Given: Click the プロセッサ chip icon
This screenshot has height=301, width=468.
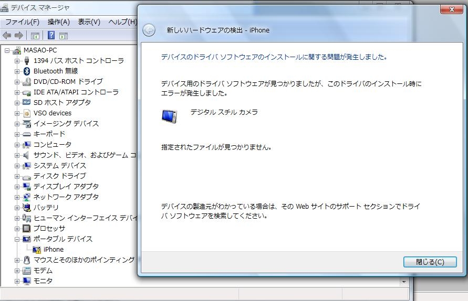Looking at the screenshot, I should click(x=27, y=229).
